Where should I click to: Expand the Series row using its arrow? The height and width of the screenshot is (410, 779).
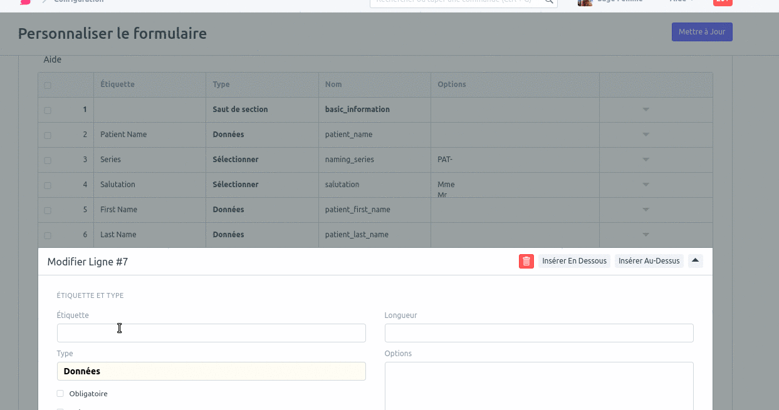[646, 160]
